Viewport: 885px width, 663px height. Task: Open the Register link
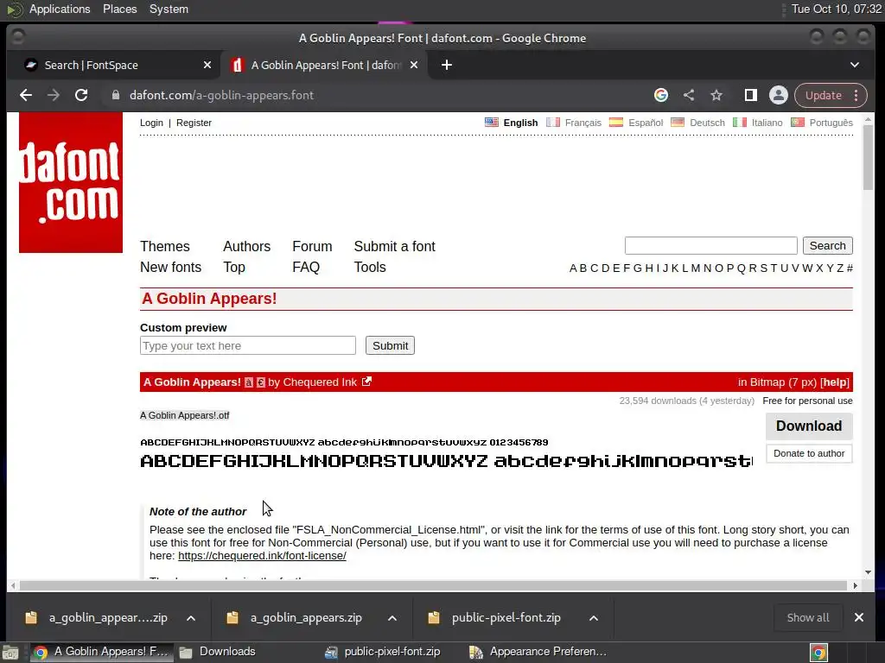[x=194, y=123]
